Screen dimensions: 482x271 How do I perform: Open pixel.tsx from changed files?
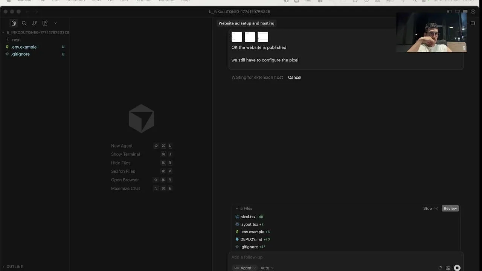248,217
